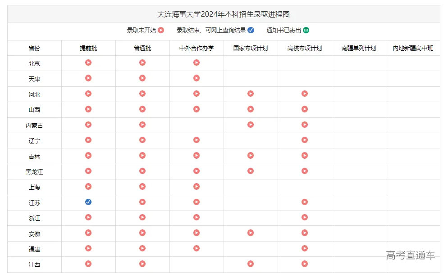Select the 南疆单列计划 column header

[x=359, y=48]
